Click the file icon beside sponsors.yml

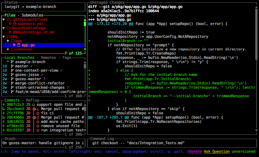[x=14, y=23]
